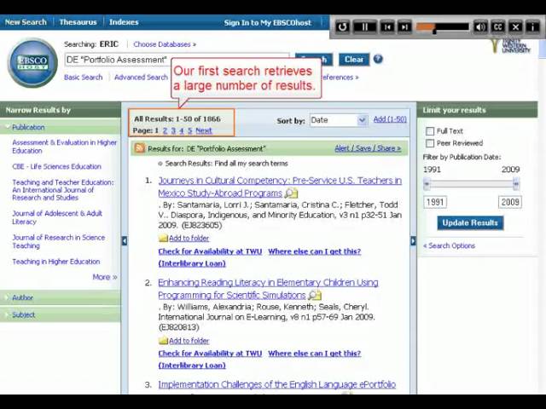Open the Sort by Date dropdown

tap(339, 120)
